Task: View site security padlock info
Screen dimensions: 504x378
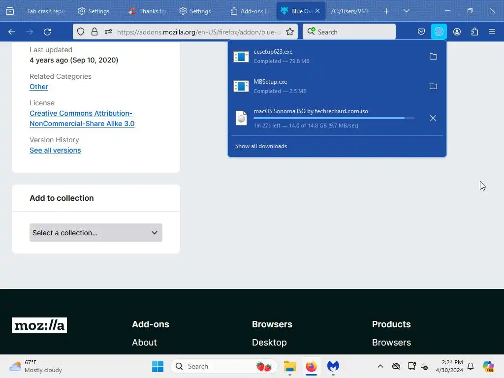Action: coord(94,31)
